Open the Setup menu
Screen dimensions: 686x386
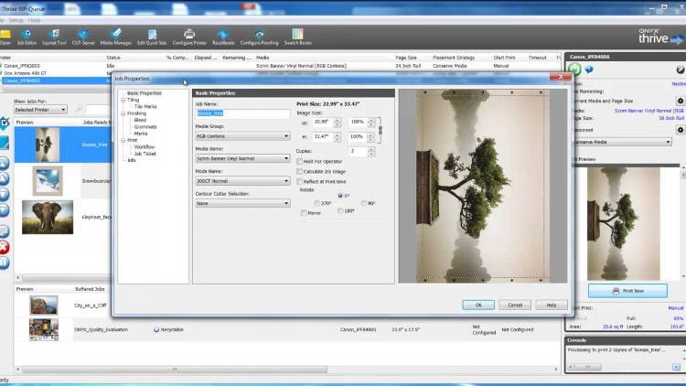coord(16,19)
